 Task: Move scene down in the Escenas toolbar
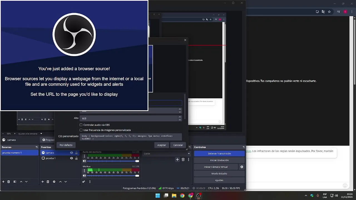tap(26, 182)
